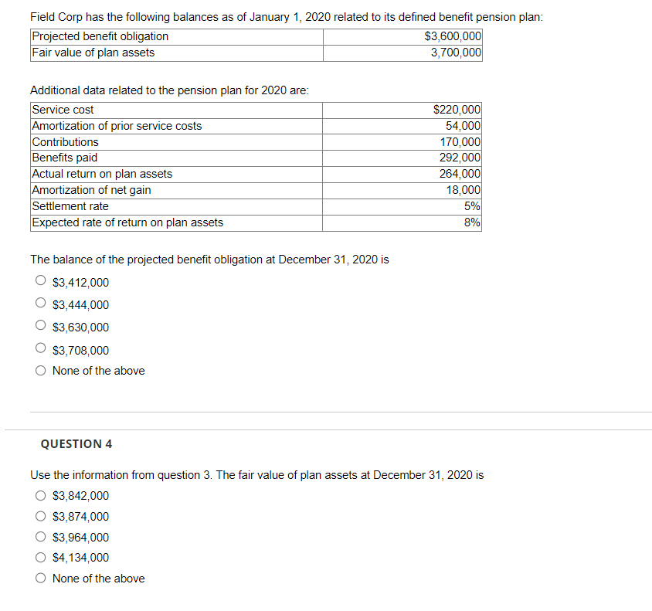Choose the $3,708,000 radio button
The height and width of the screenshot is (611, 652).
40,347
